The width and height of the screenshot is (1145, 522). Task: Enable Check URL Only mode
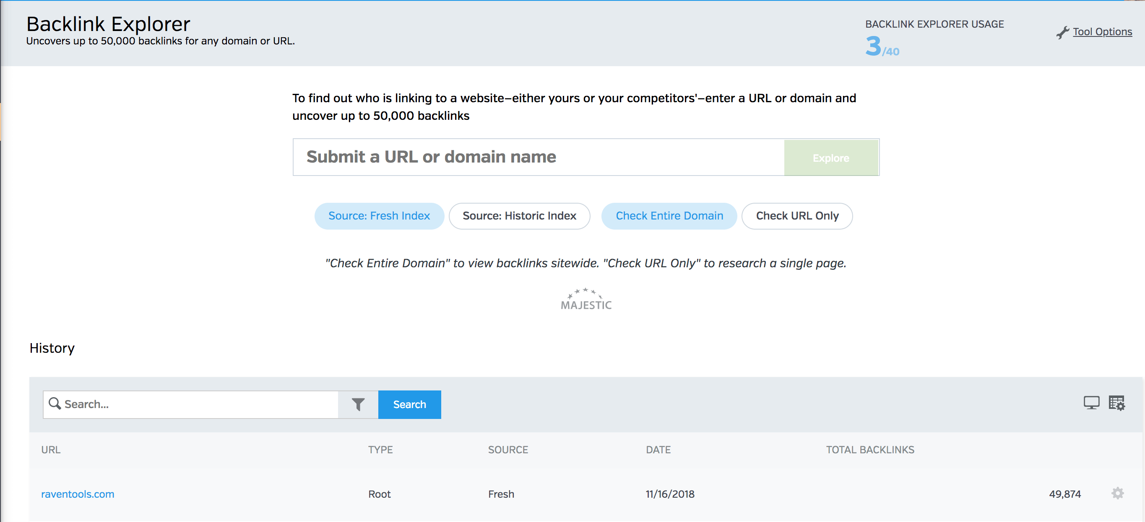[x=796, y=216]
